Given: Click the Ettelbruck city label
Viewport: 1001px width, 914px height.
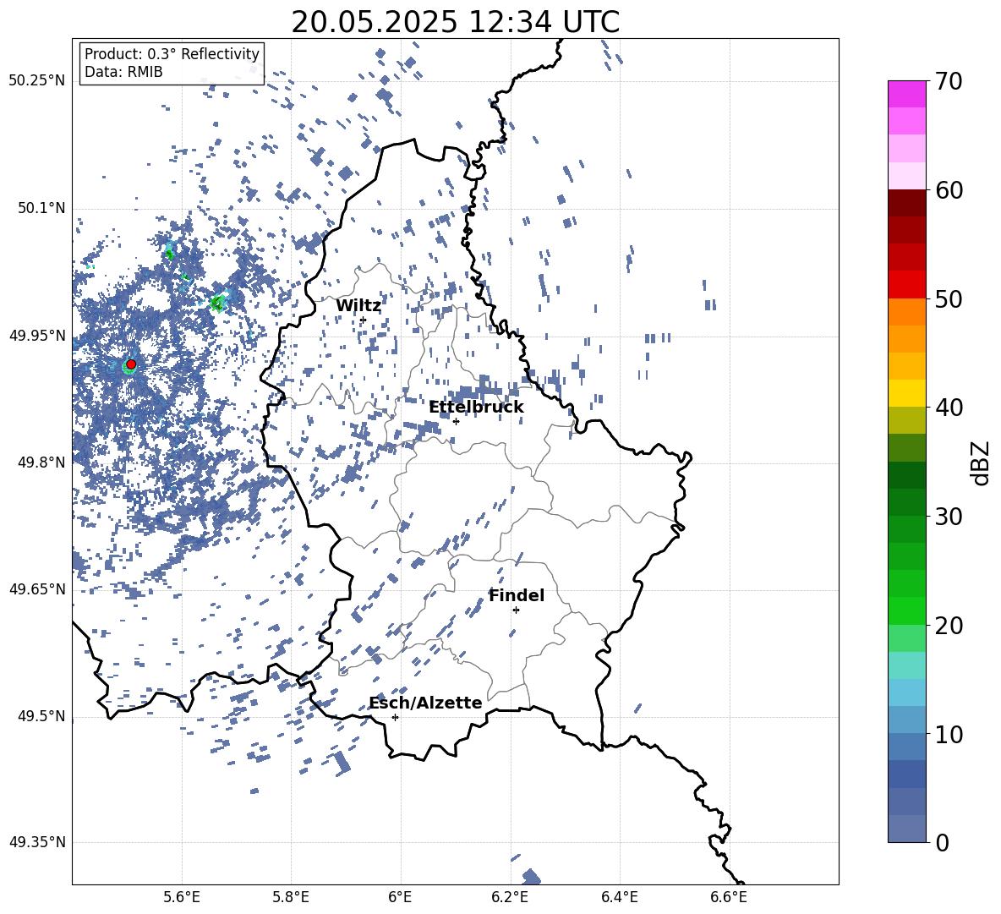Looking at the screenshot, I should [x=476, y=408].
